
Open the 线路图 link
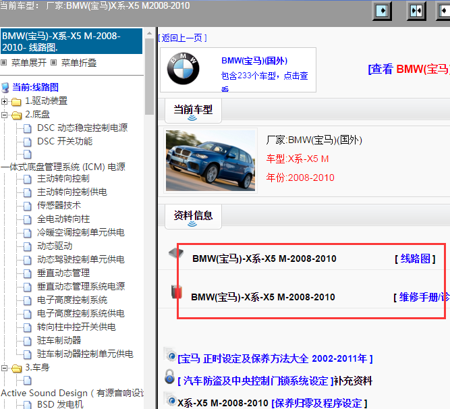[416, 259]
